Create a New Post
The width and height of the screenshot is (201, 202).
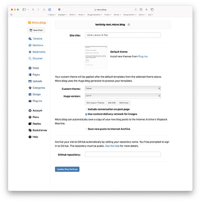pos(36,30)
